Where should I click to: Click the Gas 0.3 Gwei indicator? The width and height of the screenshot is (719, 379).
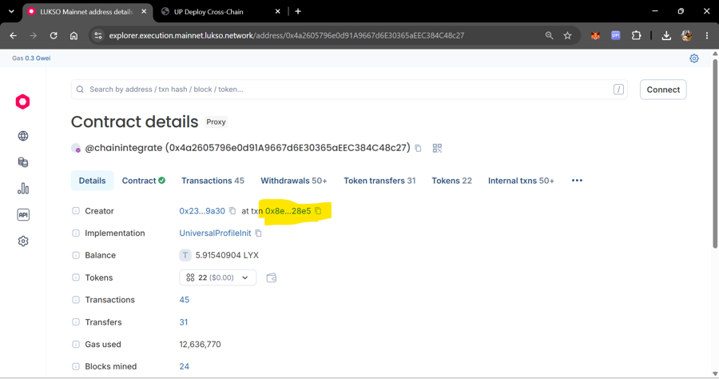coord(31,58)
